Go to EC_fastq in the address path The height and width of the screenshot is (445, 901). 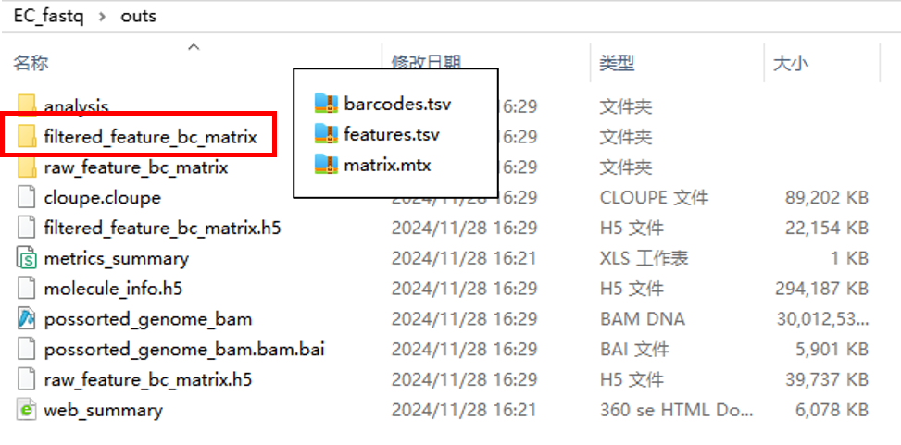[49, 16]
